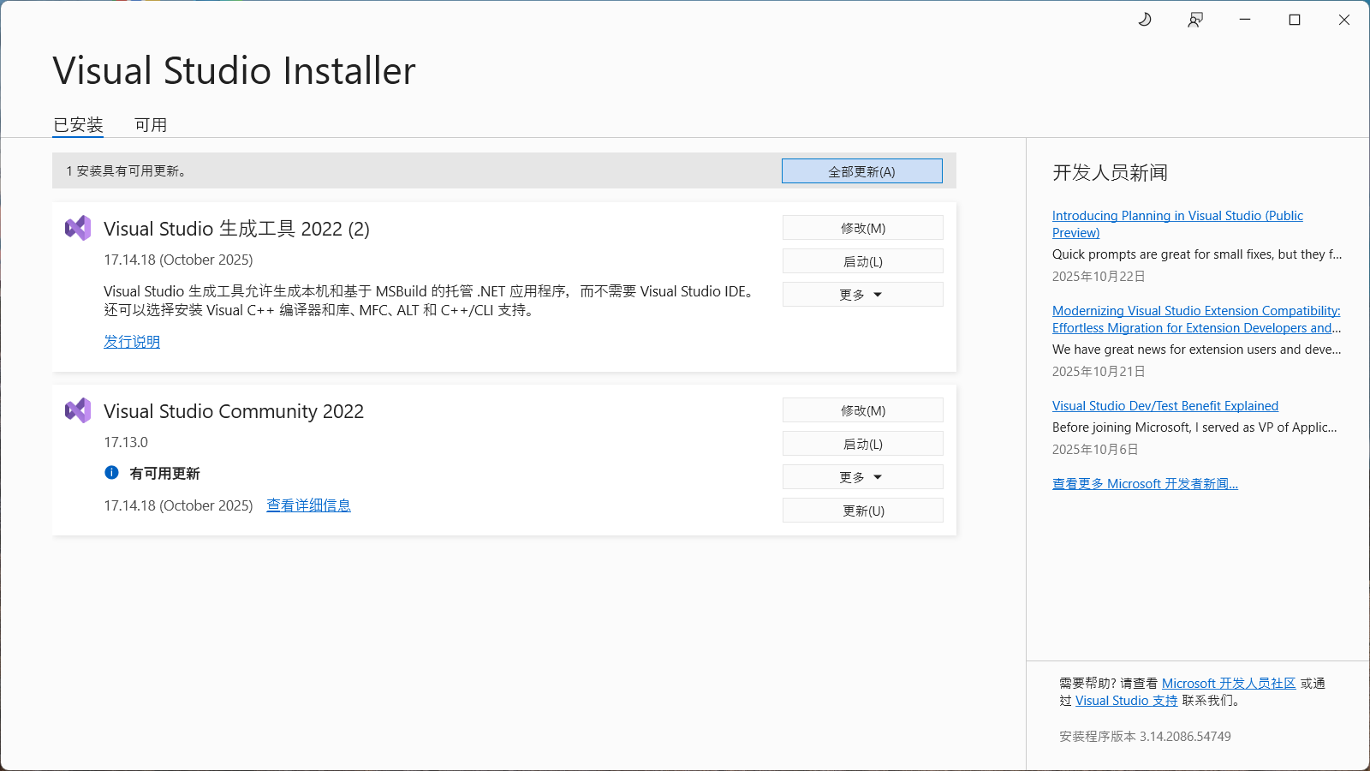The image size is (1370, 771).
Task: Click version text 17.13.0
Action: (x=126, y=442)
